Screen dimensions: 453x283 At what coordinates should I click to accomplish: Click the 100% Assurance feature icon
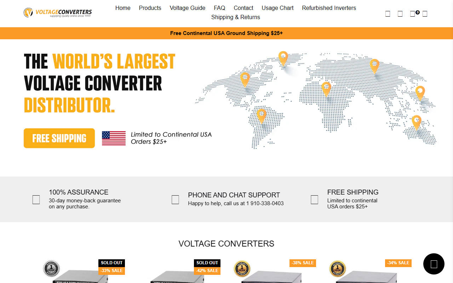click(36, 200)
